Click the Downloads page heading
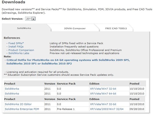The height and width of the screenshot is (115, 153). click(x=13, y=2)
